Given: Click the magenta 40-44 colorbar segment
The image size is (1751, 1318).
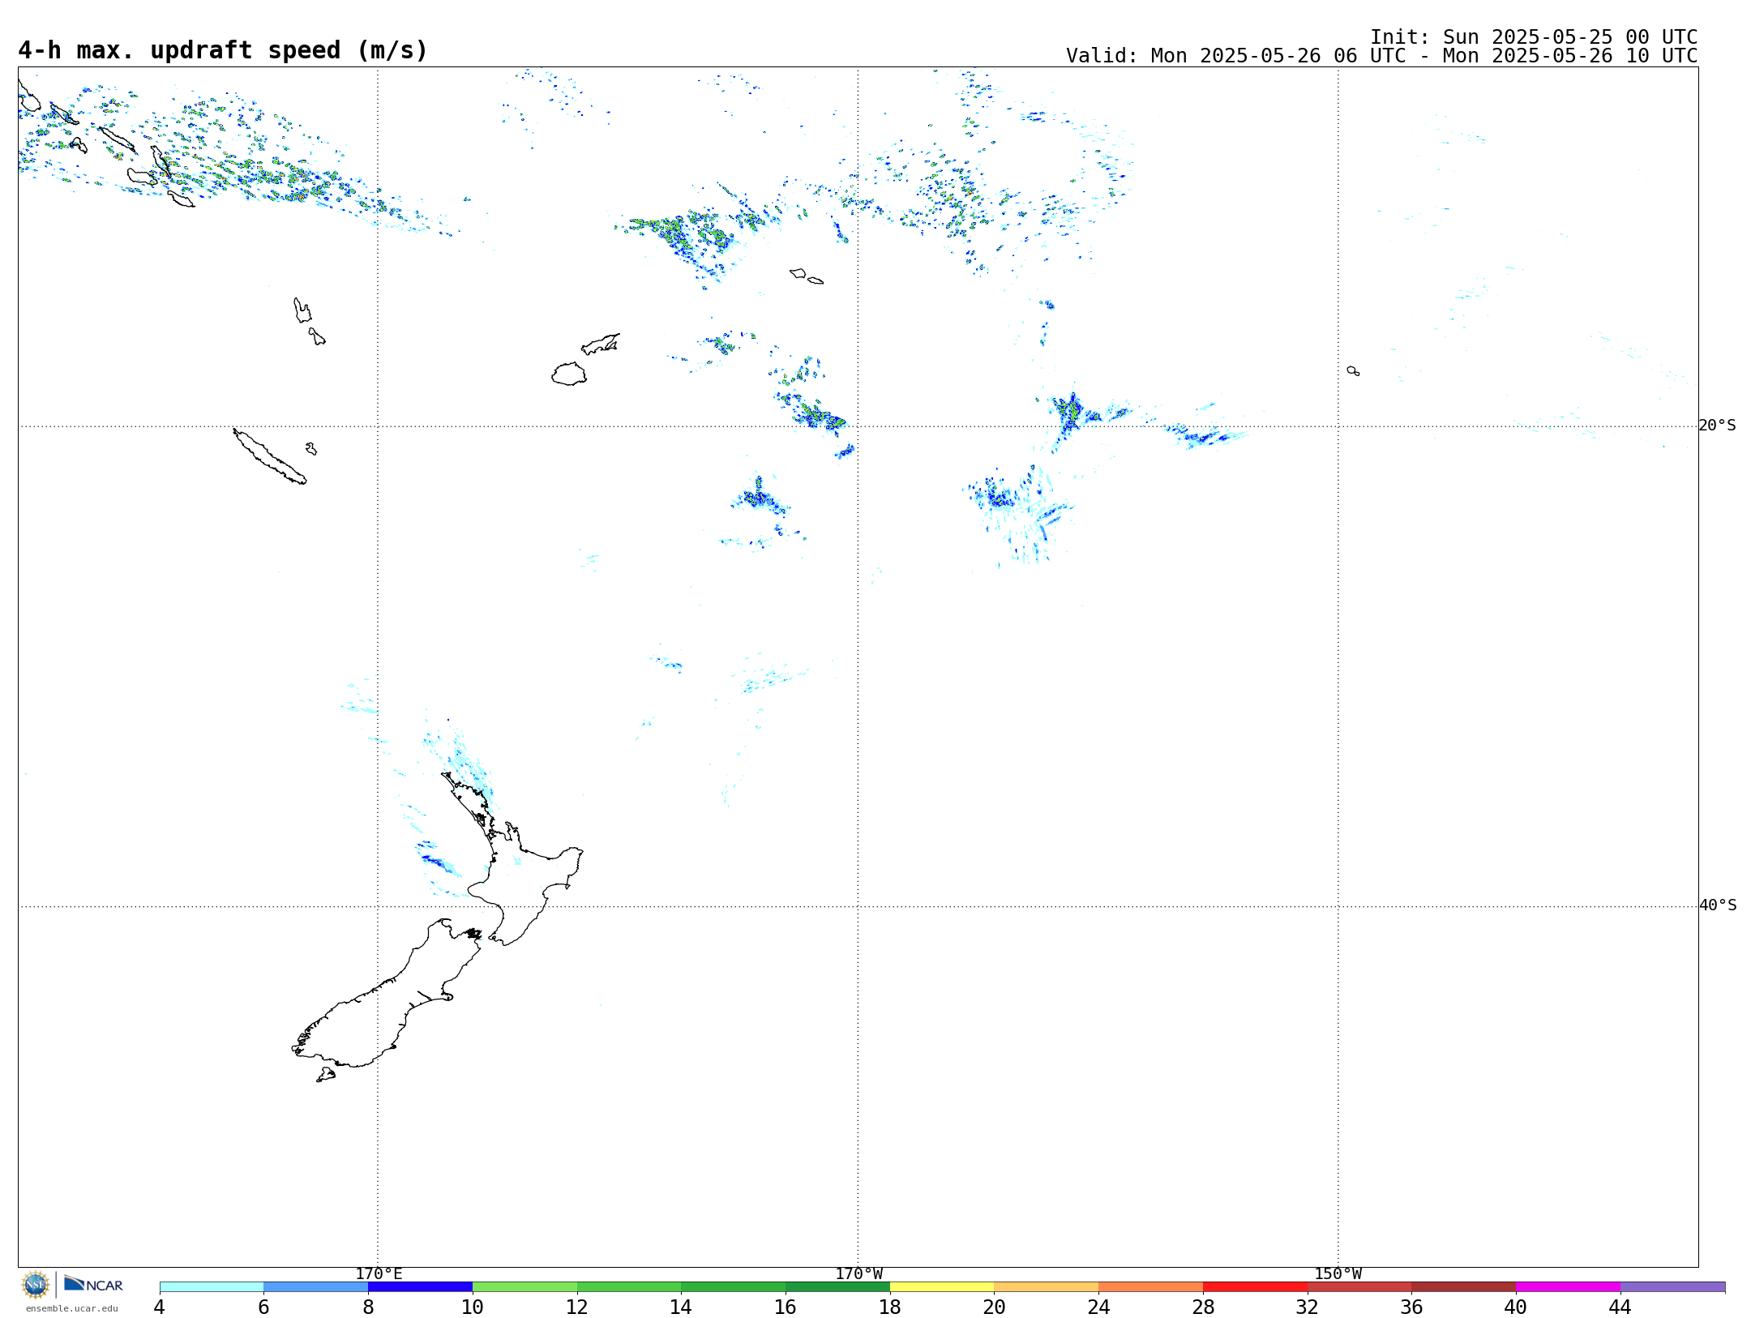Looking at the screenshot, I should click(x=1568, y=1287).
